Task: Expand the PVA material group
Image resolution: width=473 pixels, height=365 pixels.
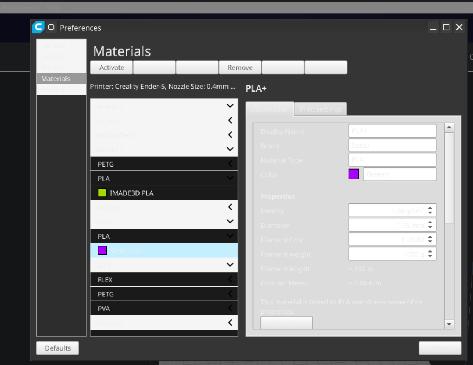Action: click(230, 308)
